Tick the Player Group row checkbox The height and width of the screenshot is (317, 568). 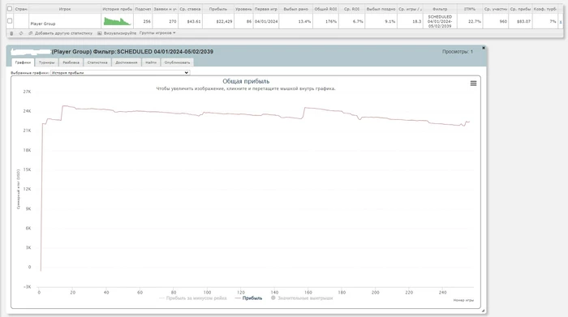click(x=10, y=21)
